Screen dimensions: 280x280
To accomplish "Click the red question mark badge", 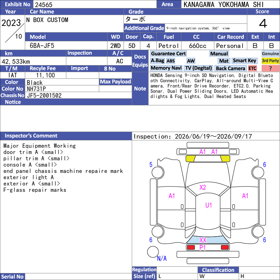I will [x=270, y=68].
